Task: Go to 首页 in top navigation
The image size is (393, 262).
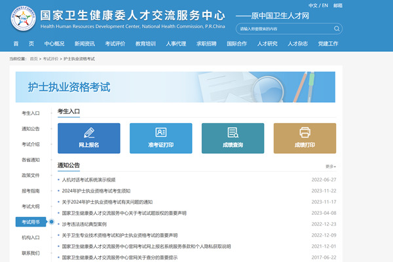Action: [x=24, y=44]
